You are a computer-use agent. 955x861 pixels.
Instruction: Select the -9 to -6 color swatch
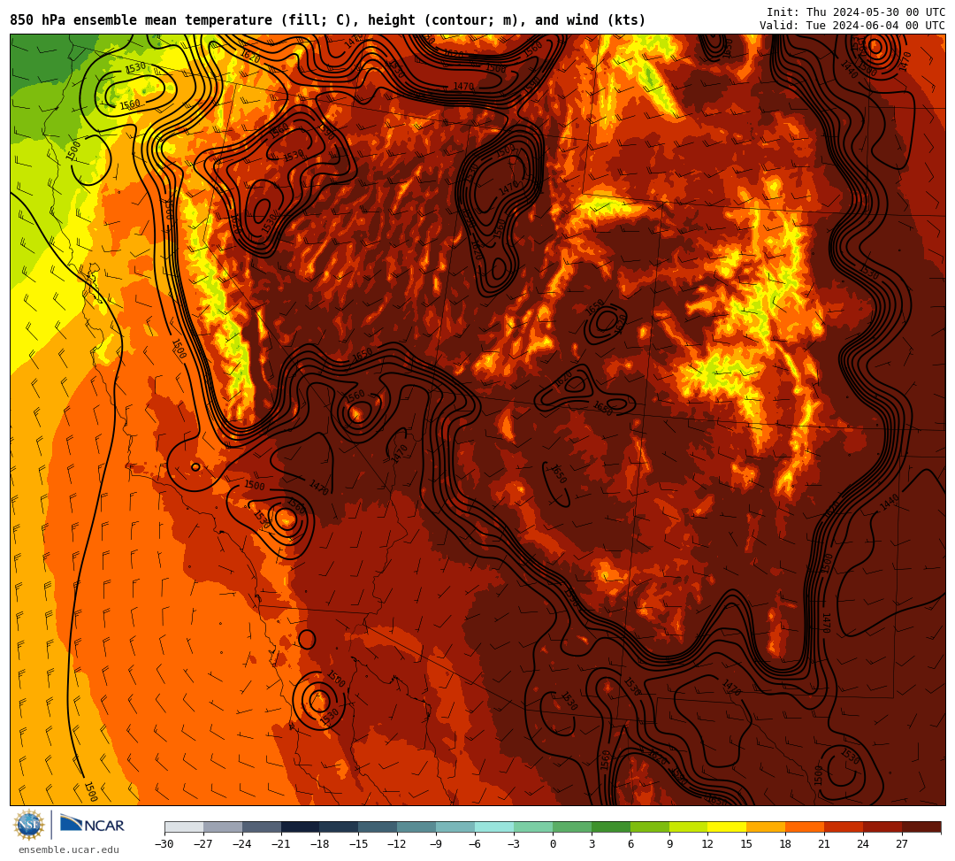tap(455, 826)
